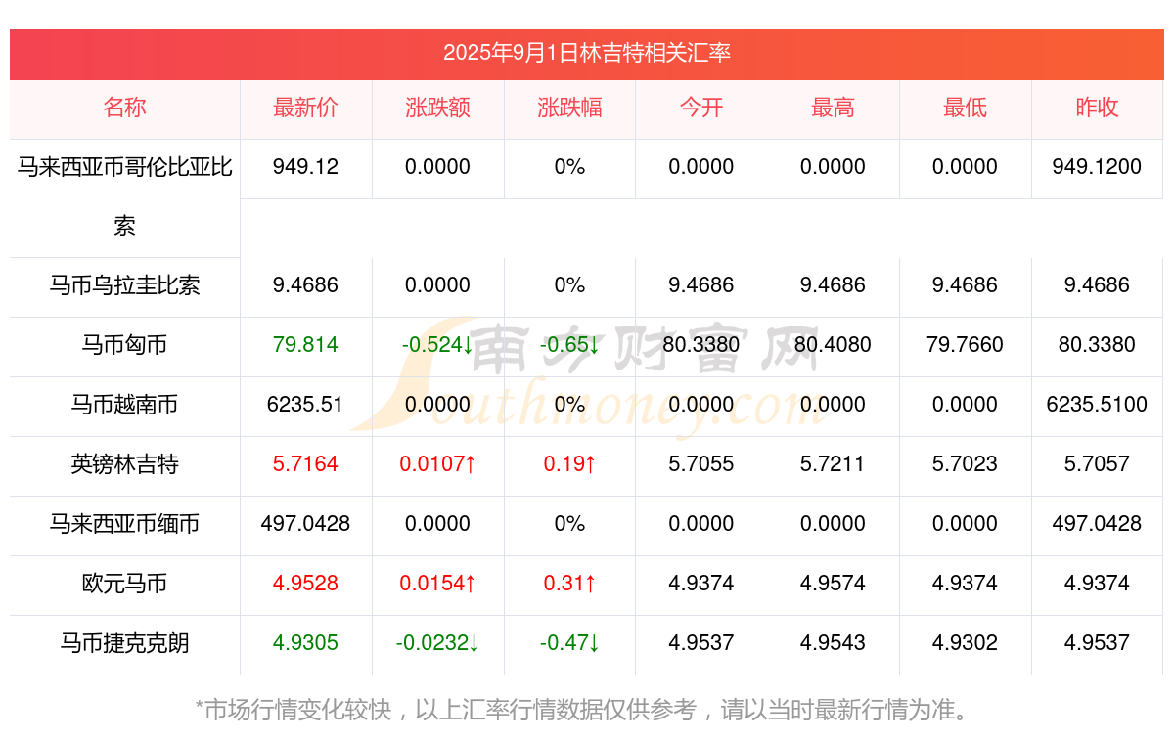
Task: Click the change percentage -0.65↓
Action: click(x=569, y=345)
